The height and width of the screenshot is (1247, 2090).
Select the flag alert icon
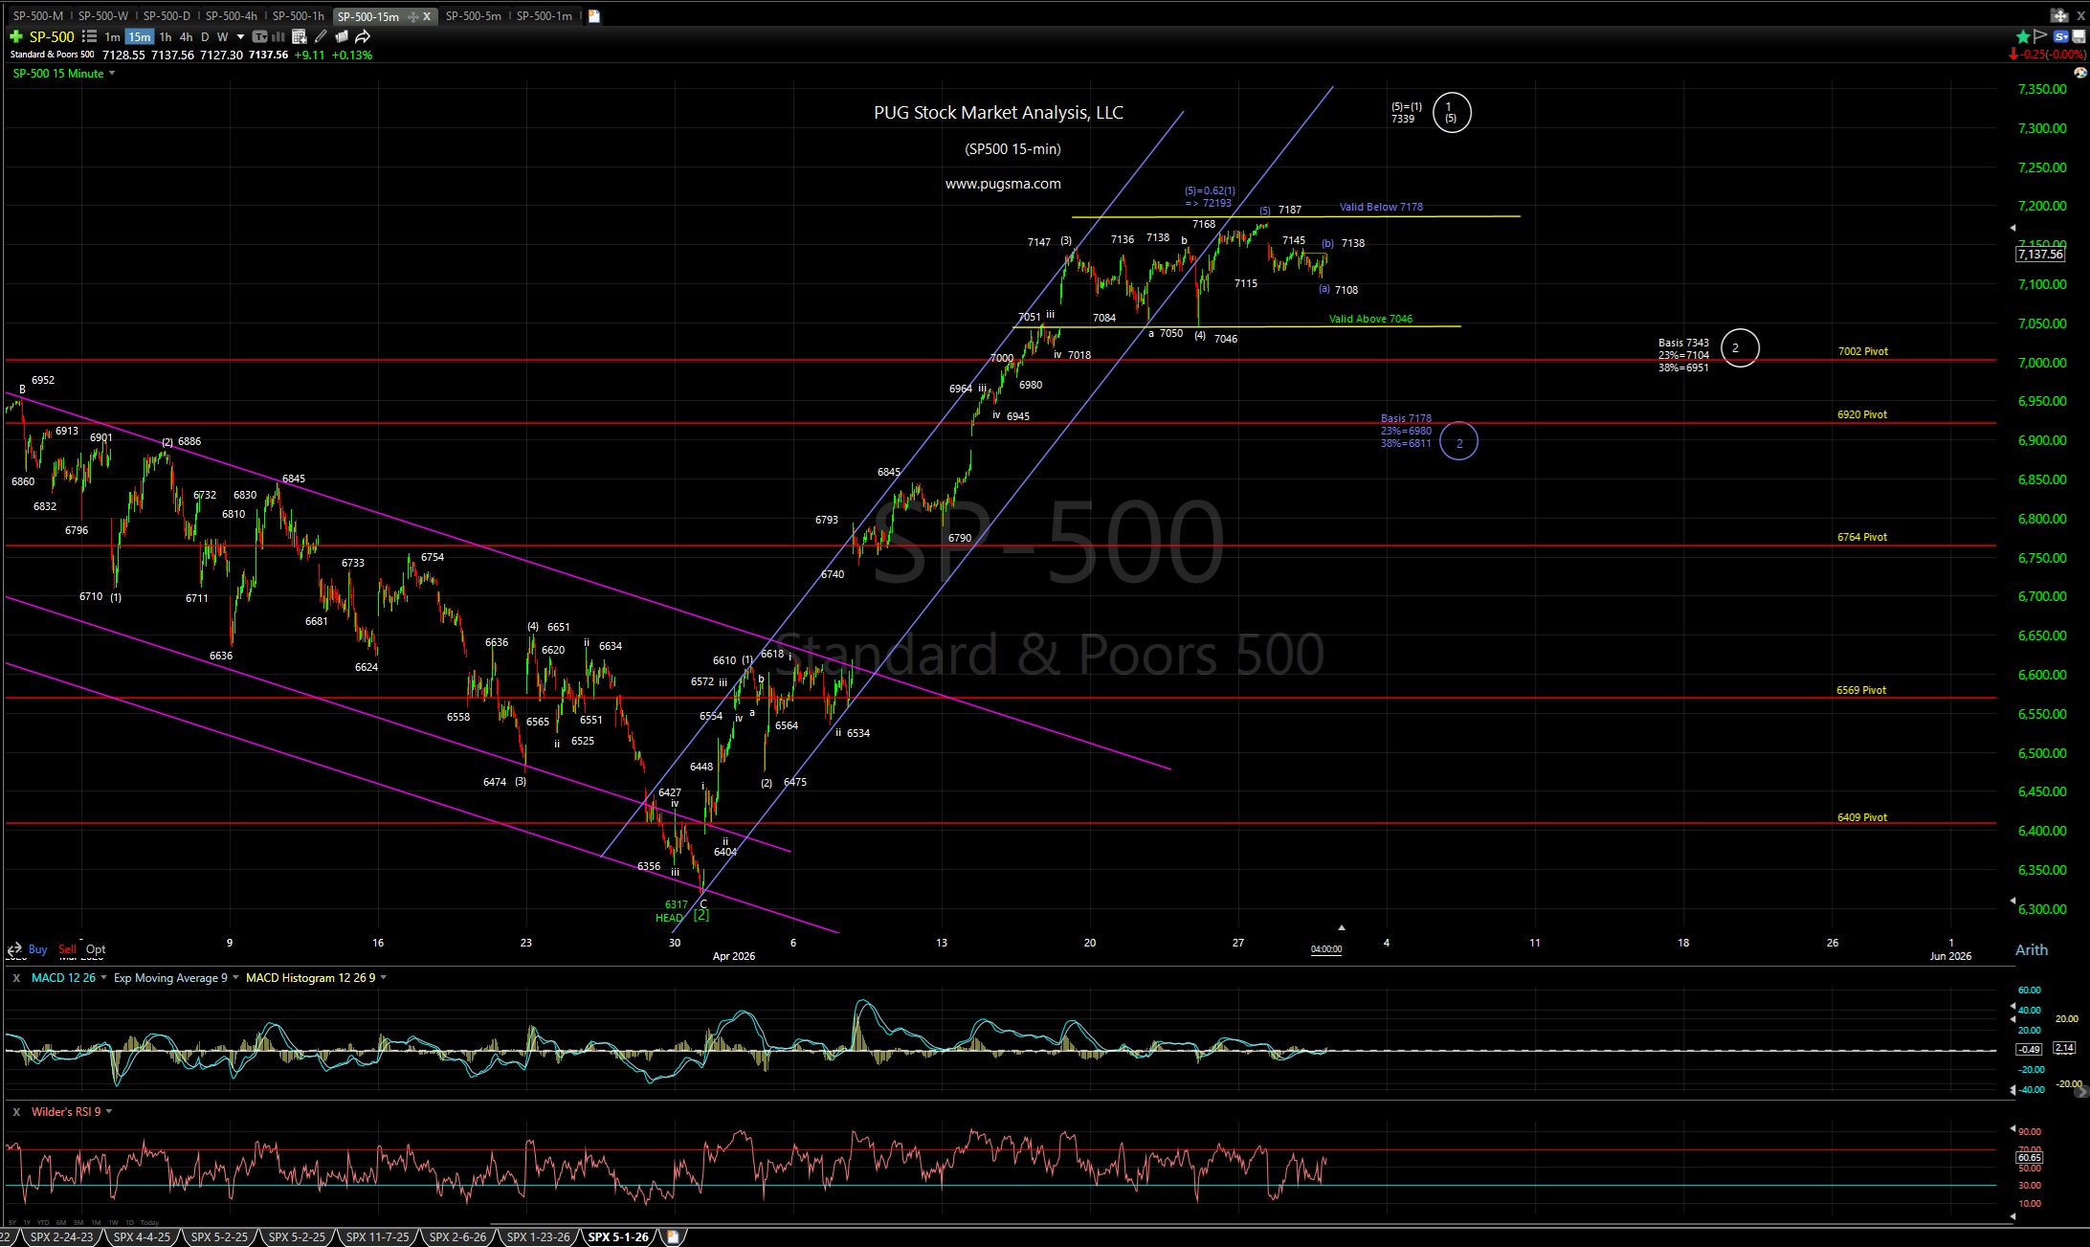(2040, 35)
